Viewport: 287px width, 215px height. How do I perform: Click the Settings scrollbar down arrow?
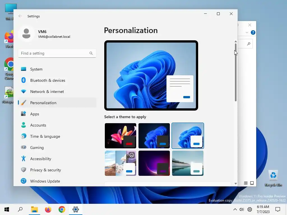235,184
